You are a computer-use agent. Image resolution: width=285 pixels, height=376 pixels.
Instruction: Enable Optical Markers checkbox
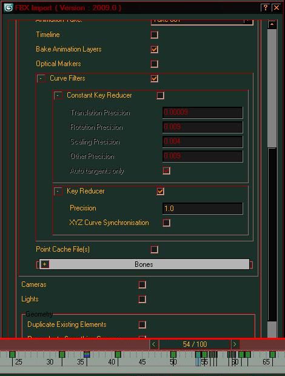(155, 64)
